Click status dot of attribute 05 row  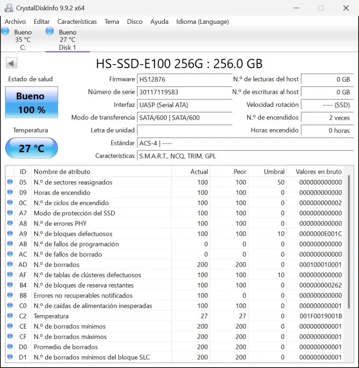(x=10, y=182)
